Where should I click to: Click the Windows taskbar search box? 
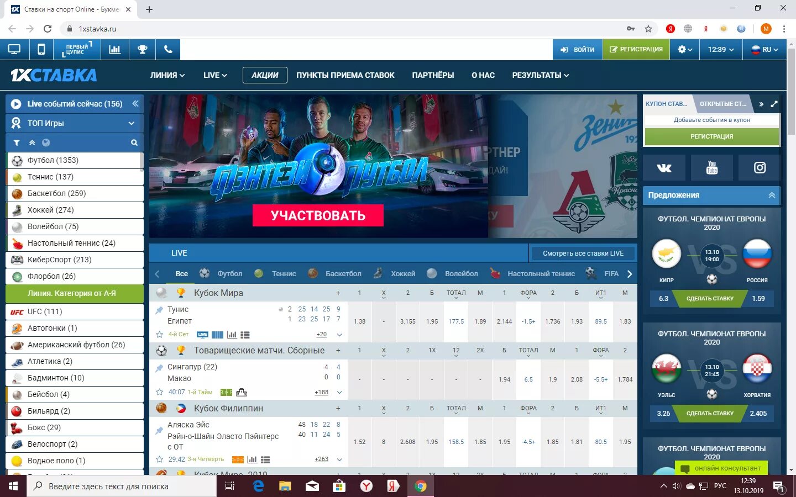[x=122, y=486]
